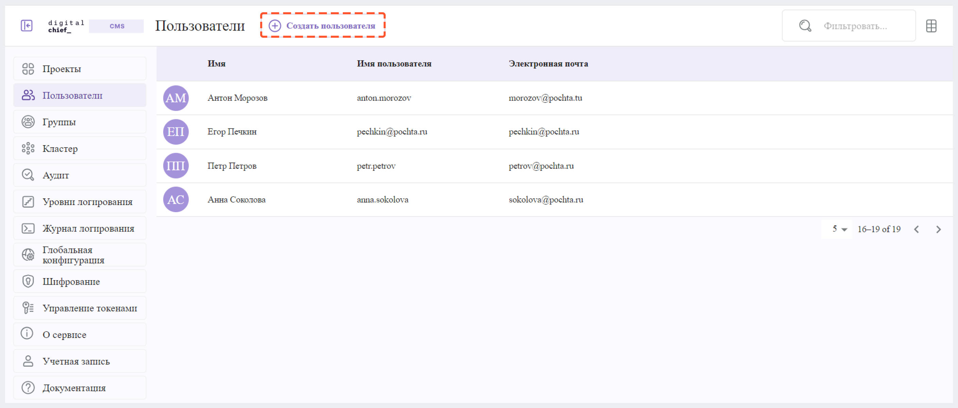The width and height of the screenshot is (958, 408).
Task: Click the Журнал логирования terminal icon
Action: 28,228
